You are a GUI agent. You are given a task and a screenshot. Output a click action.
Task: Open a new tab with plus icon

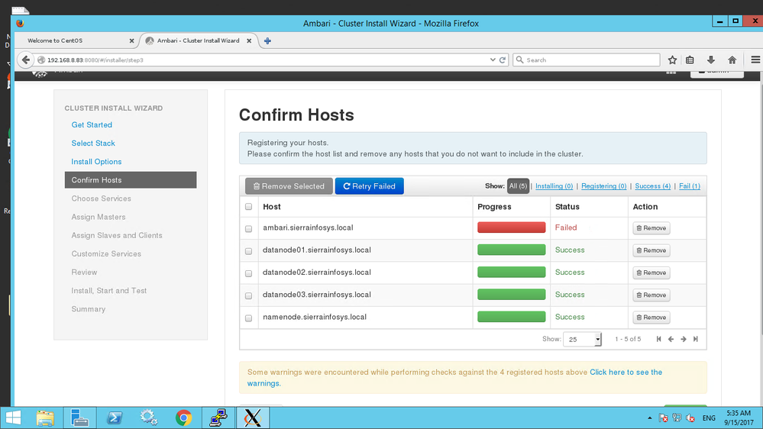(x=267, y=40)
